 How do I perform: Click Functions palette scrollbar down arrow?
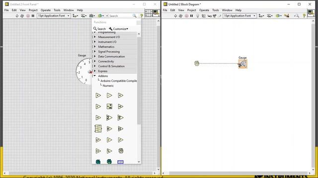click(x=139, y=162)
